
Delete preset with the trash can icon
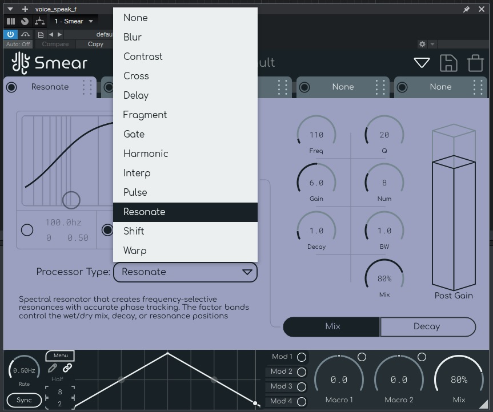(x=475, y=63)
